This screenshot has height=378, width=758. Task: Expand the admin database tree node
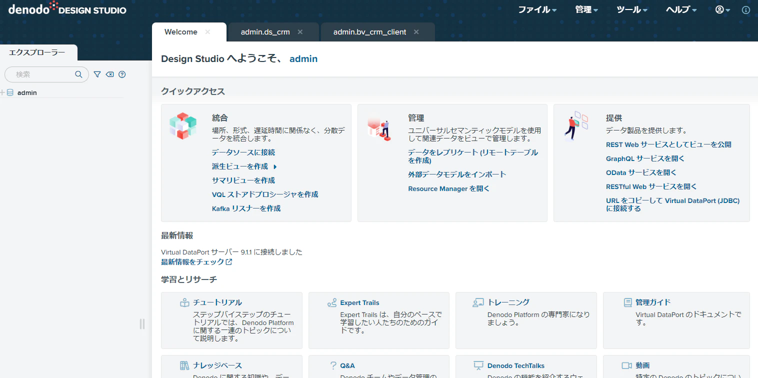(x=2, y=92)
